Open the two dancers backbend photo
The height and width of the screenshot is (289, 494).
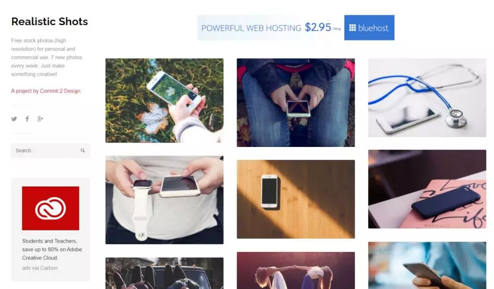[x=295, y=270]
